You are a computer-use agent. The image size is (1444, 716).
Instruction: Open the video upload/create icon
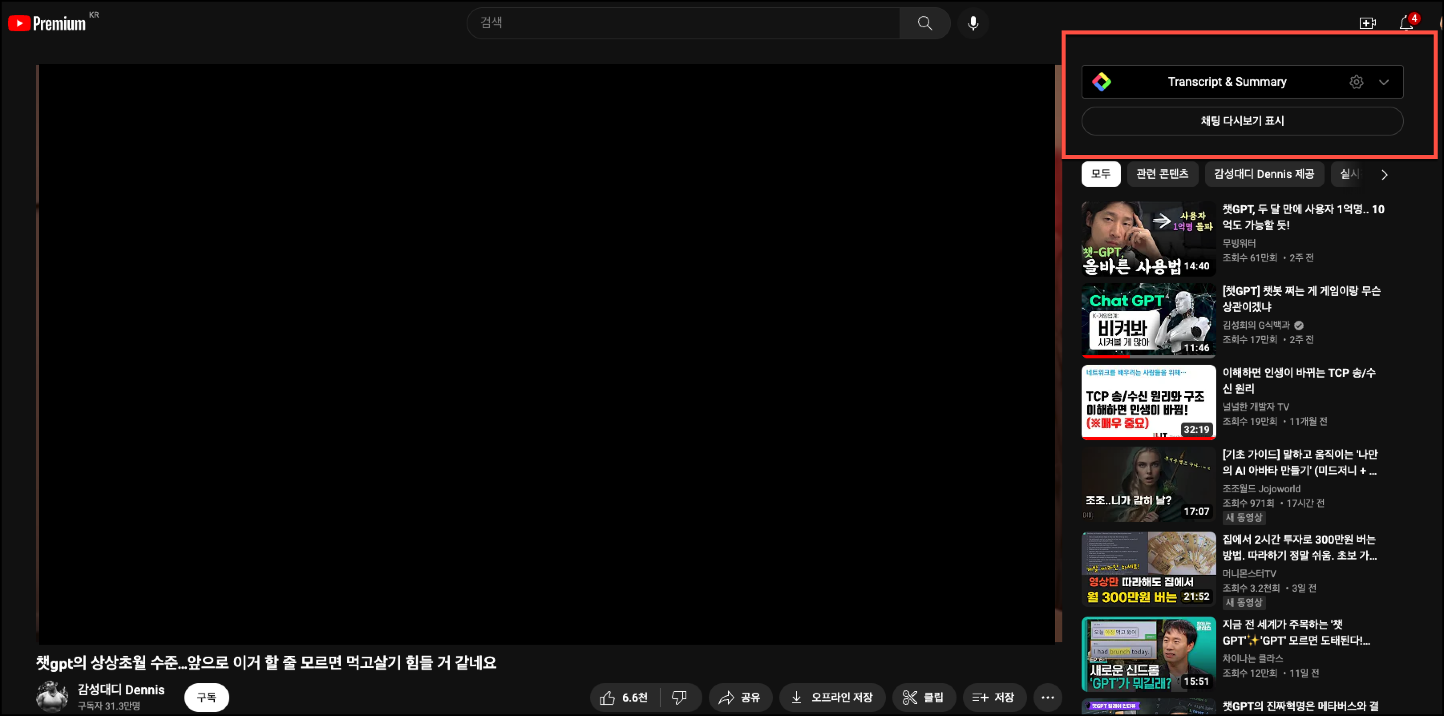[x=1368, y=23]
